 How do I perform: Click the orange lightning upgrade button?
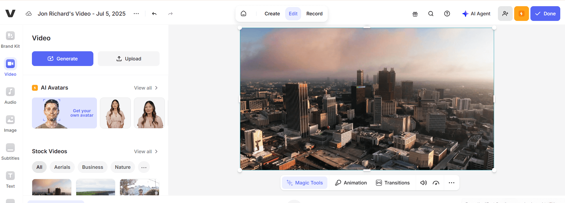coord(522,14)
